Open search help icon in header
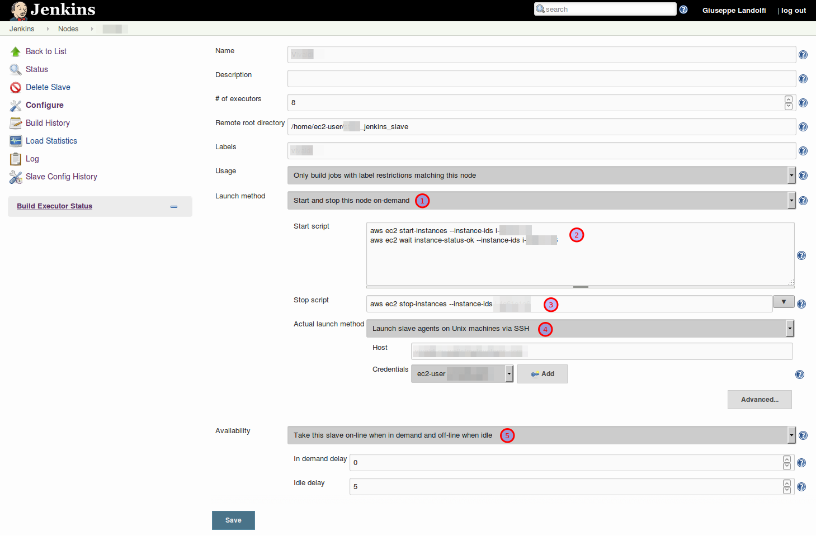This screenshot has width=816, height=536. coord(683,10)
